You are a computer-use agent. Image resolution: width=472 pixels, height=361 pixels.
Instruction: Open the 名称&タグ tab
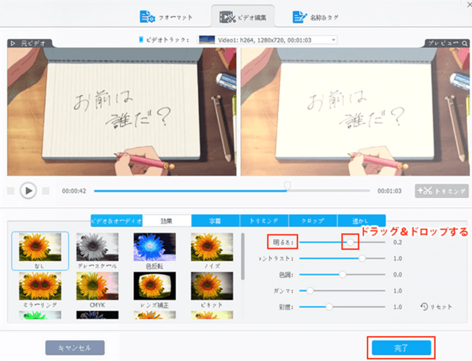click(x=317, y=16)
